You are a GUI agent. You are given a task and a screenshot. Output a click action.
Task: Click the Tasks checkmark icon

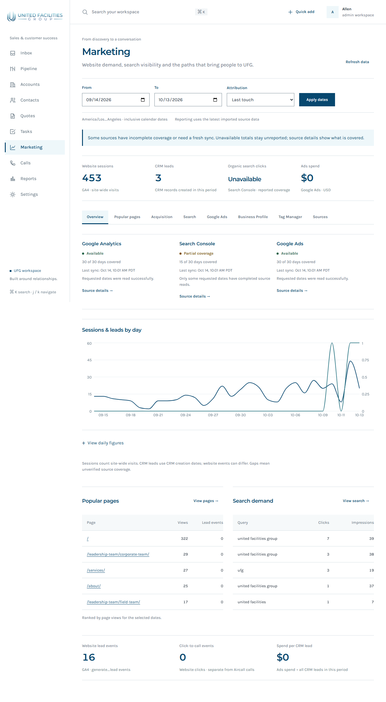click(13, 132)
